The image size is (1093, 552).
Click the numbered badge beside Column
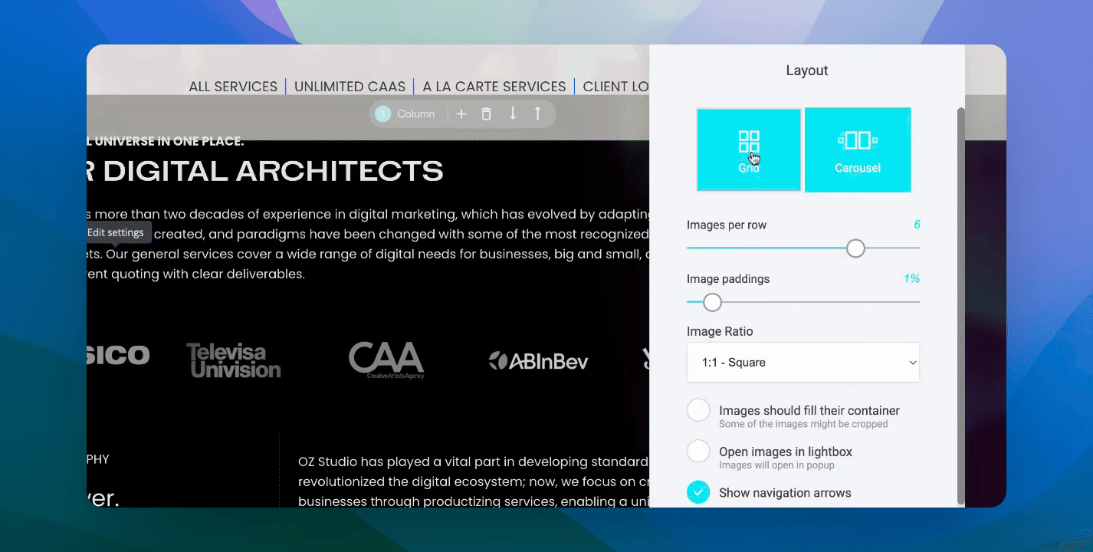coord(383,114)
